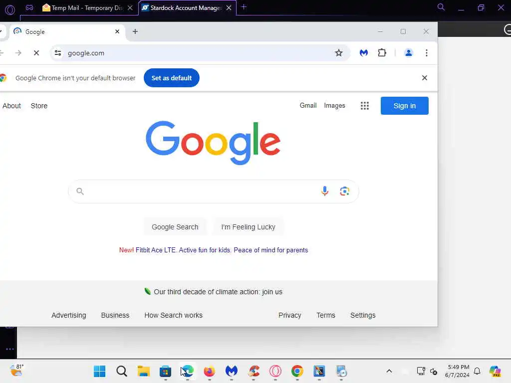Image resolution: width=511 pixels, height=383 pixels.
Task: Open the Advertising footer link
Action: click(69, 315)
